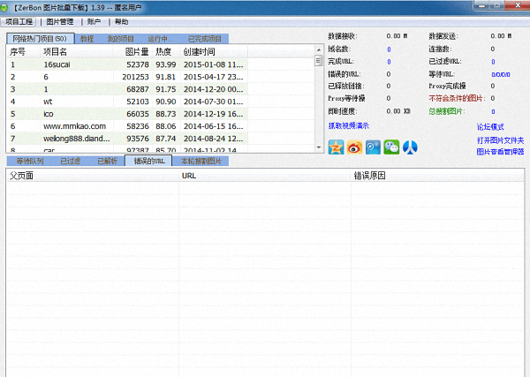The image size is (530, 377).
Task: Click the 完成URL label
Action: (341, 62)
